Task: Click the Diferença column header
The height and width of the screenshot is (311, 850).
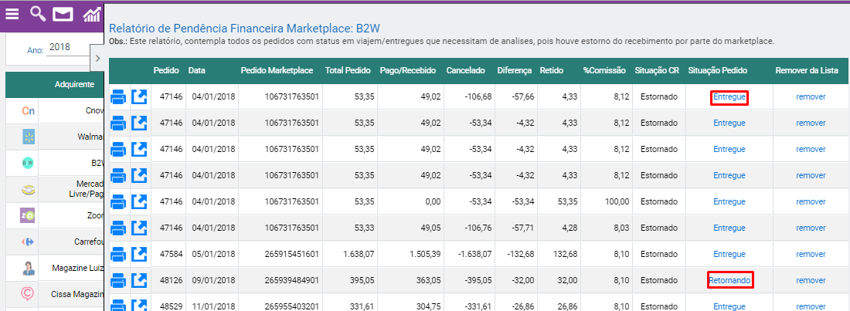Action: click(x=515, y=70)
